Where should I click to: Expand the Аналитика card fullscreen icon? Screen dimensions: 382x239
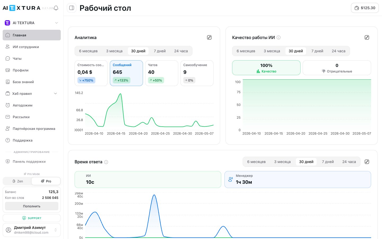tap(209, 37)
